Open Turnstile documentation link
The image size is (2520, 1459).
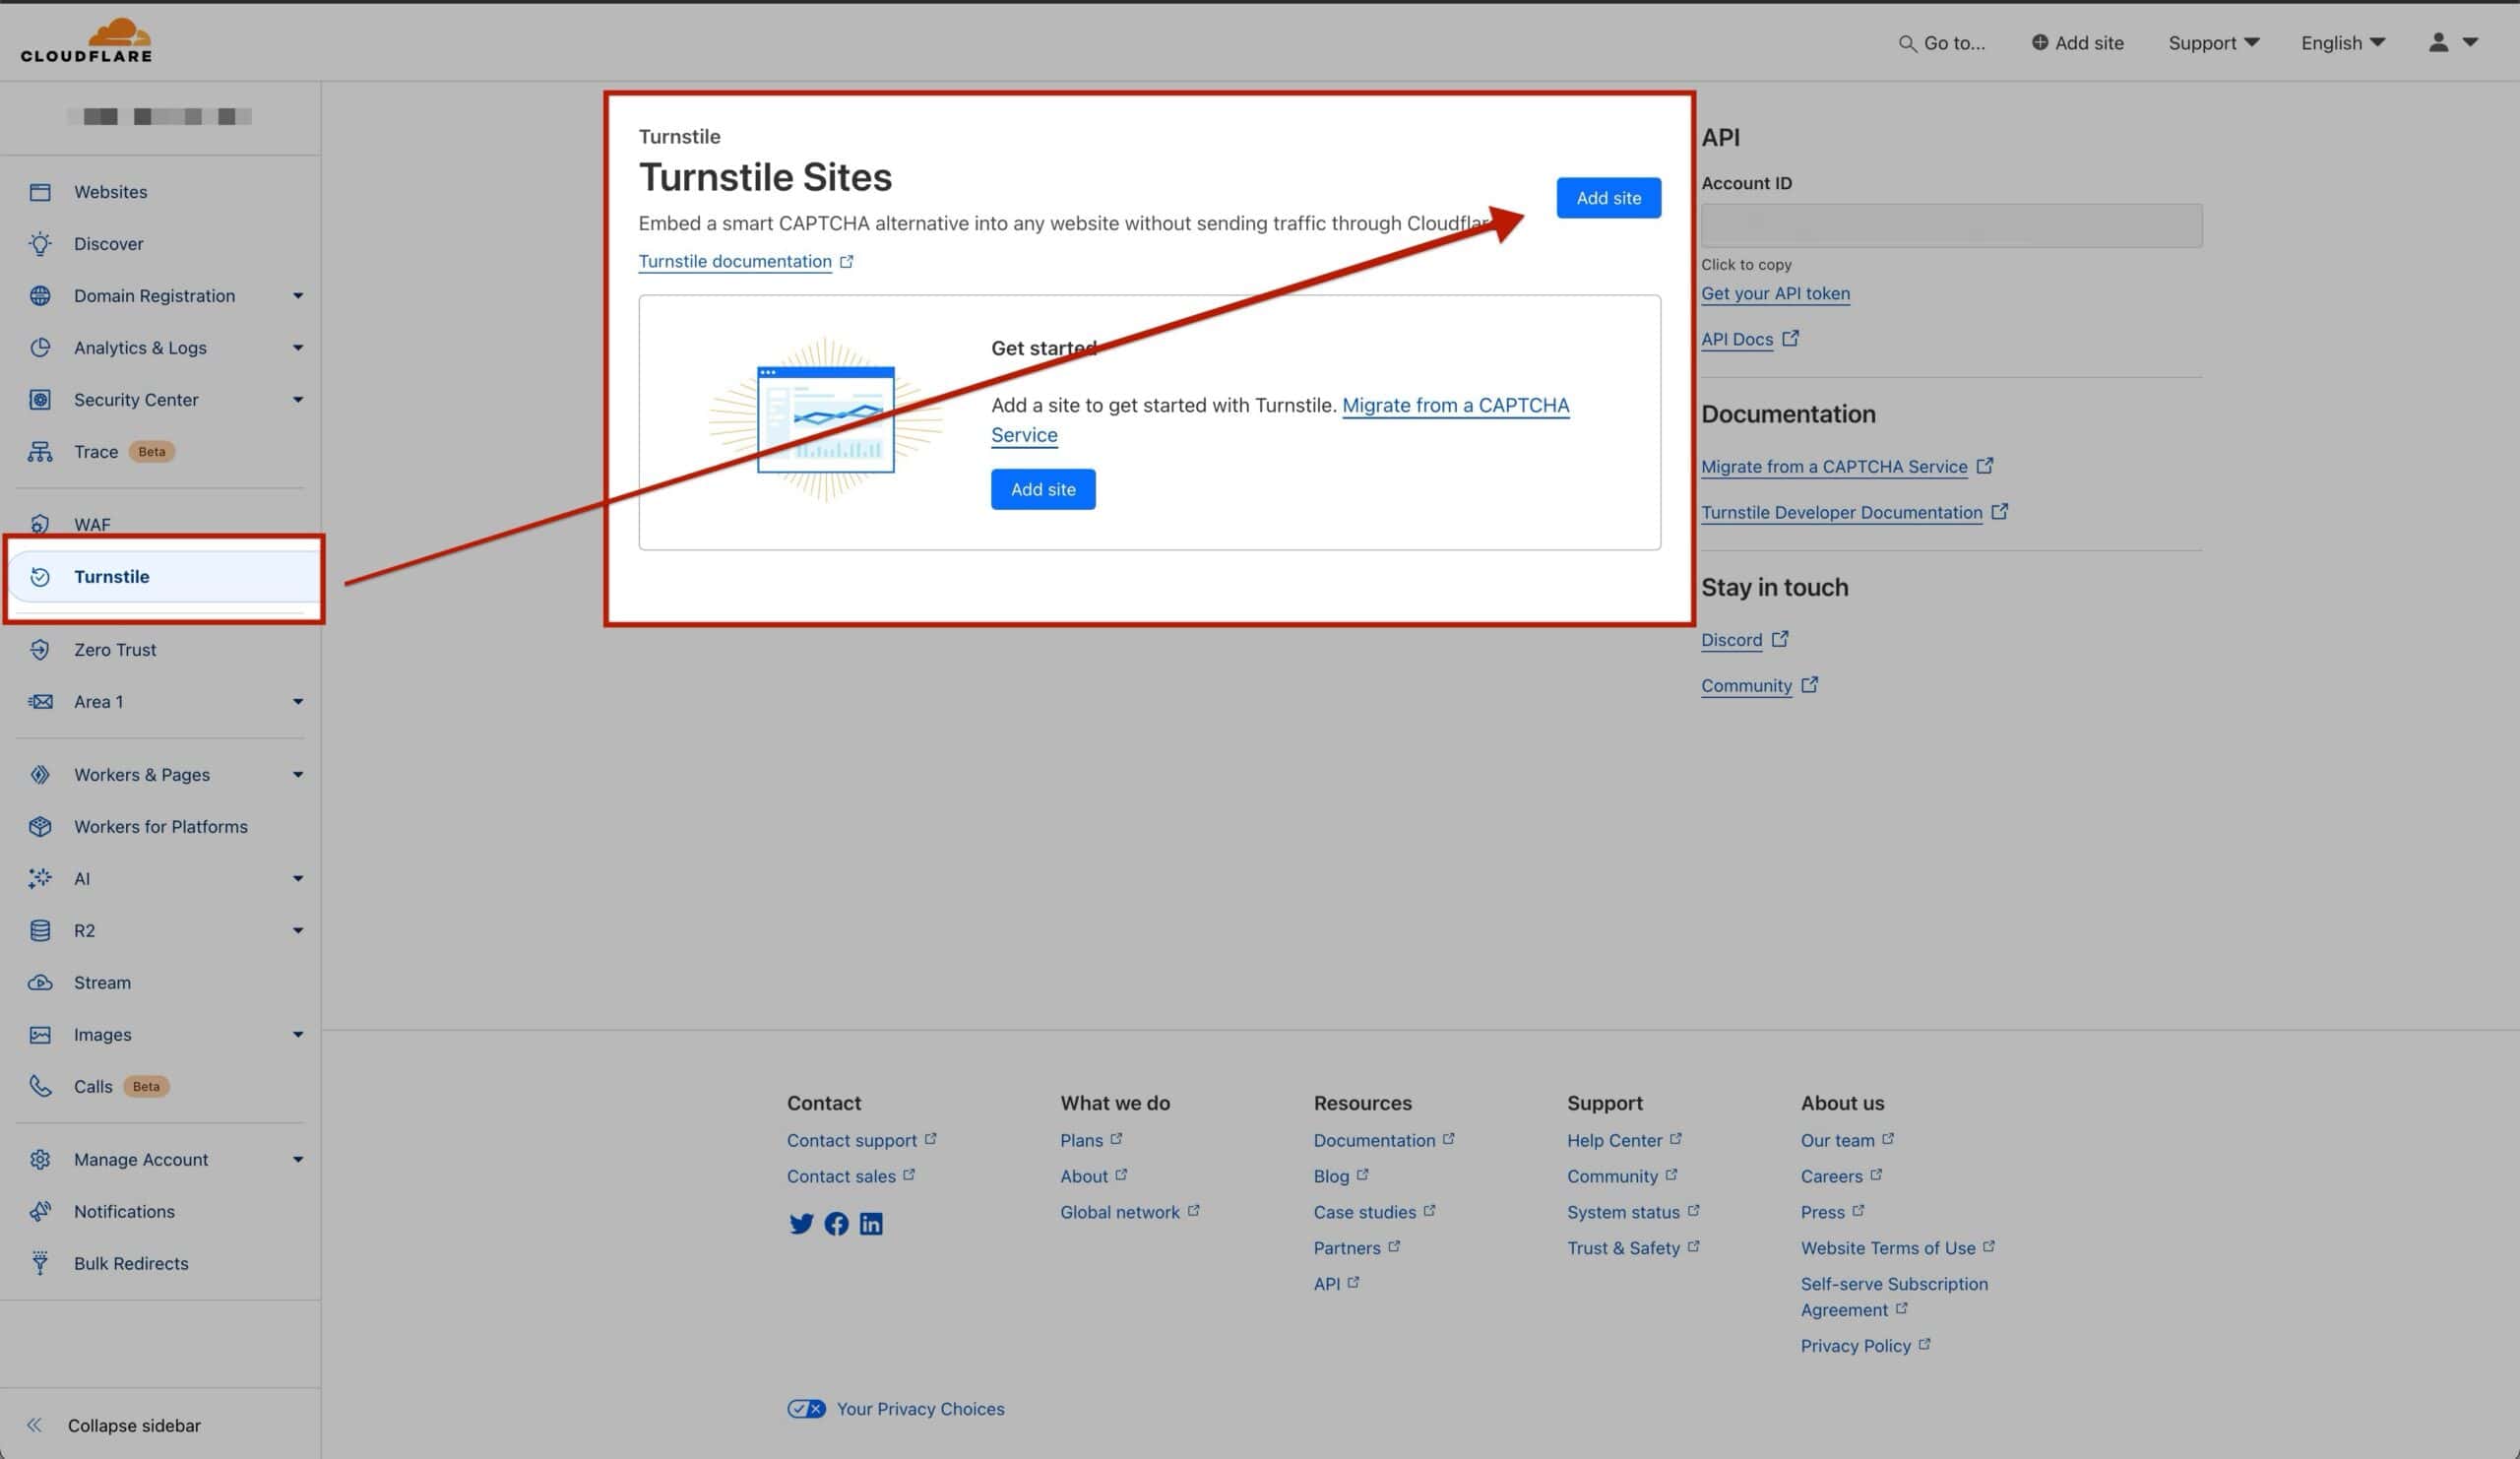(746, 261)
